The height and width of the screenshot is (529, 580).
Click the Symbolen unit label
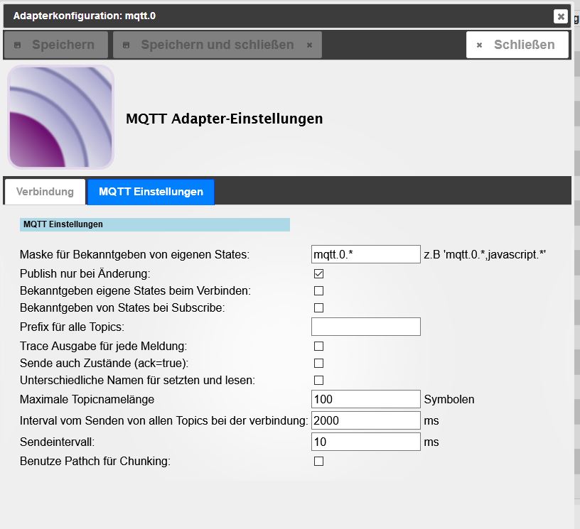click(x=449, y=399)
